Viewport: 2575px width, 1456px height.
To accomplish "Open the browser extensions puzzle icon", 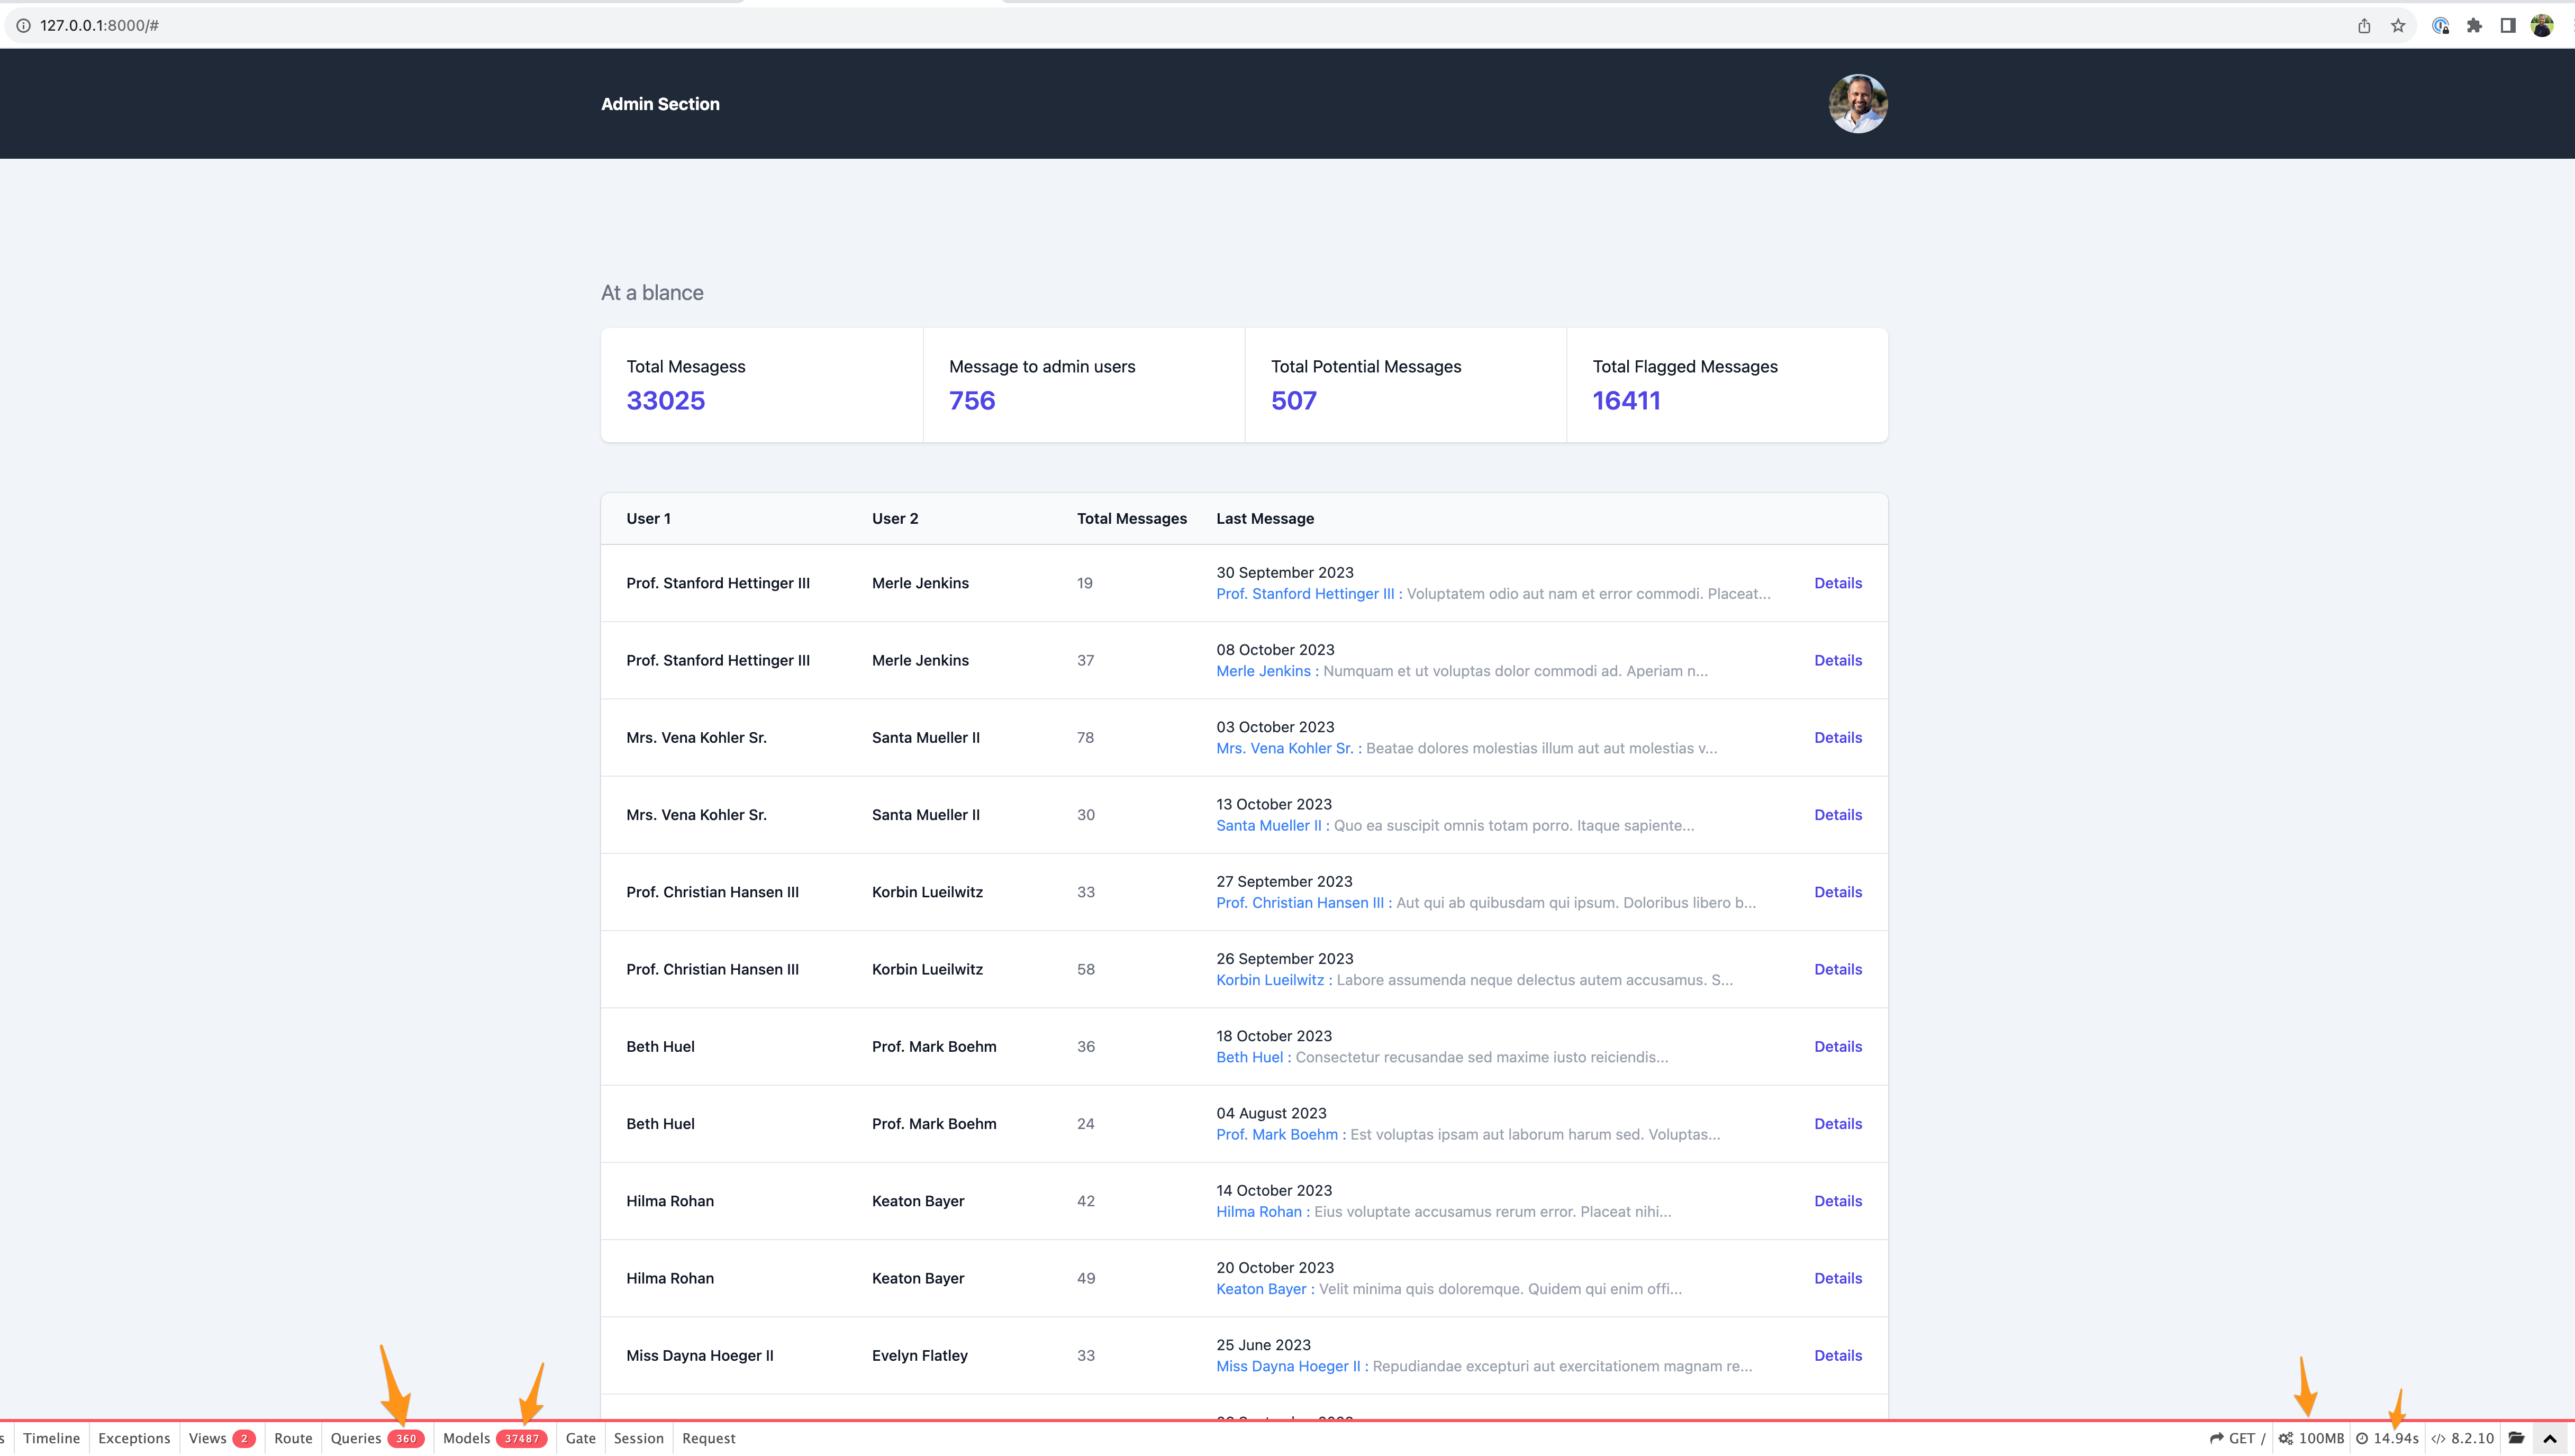I will coord(2474,26).
